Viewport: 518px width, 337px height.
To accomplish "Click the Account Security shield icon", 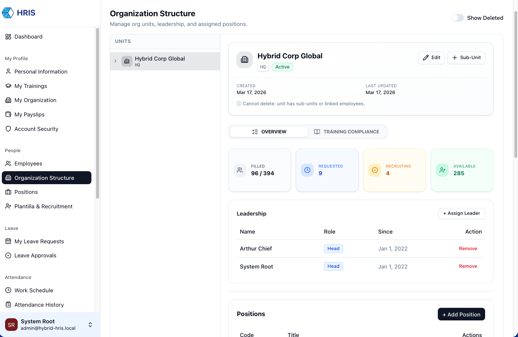I will (8, 129).
